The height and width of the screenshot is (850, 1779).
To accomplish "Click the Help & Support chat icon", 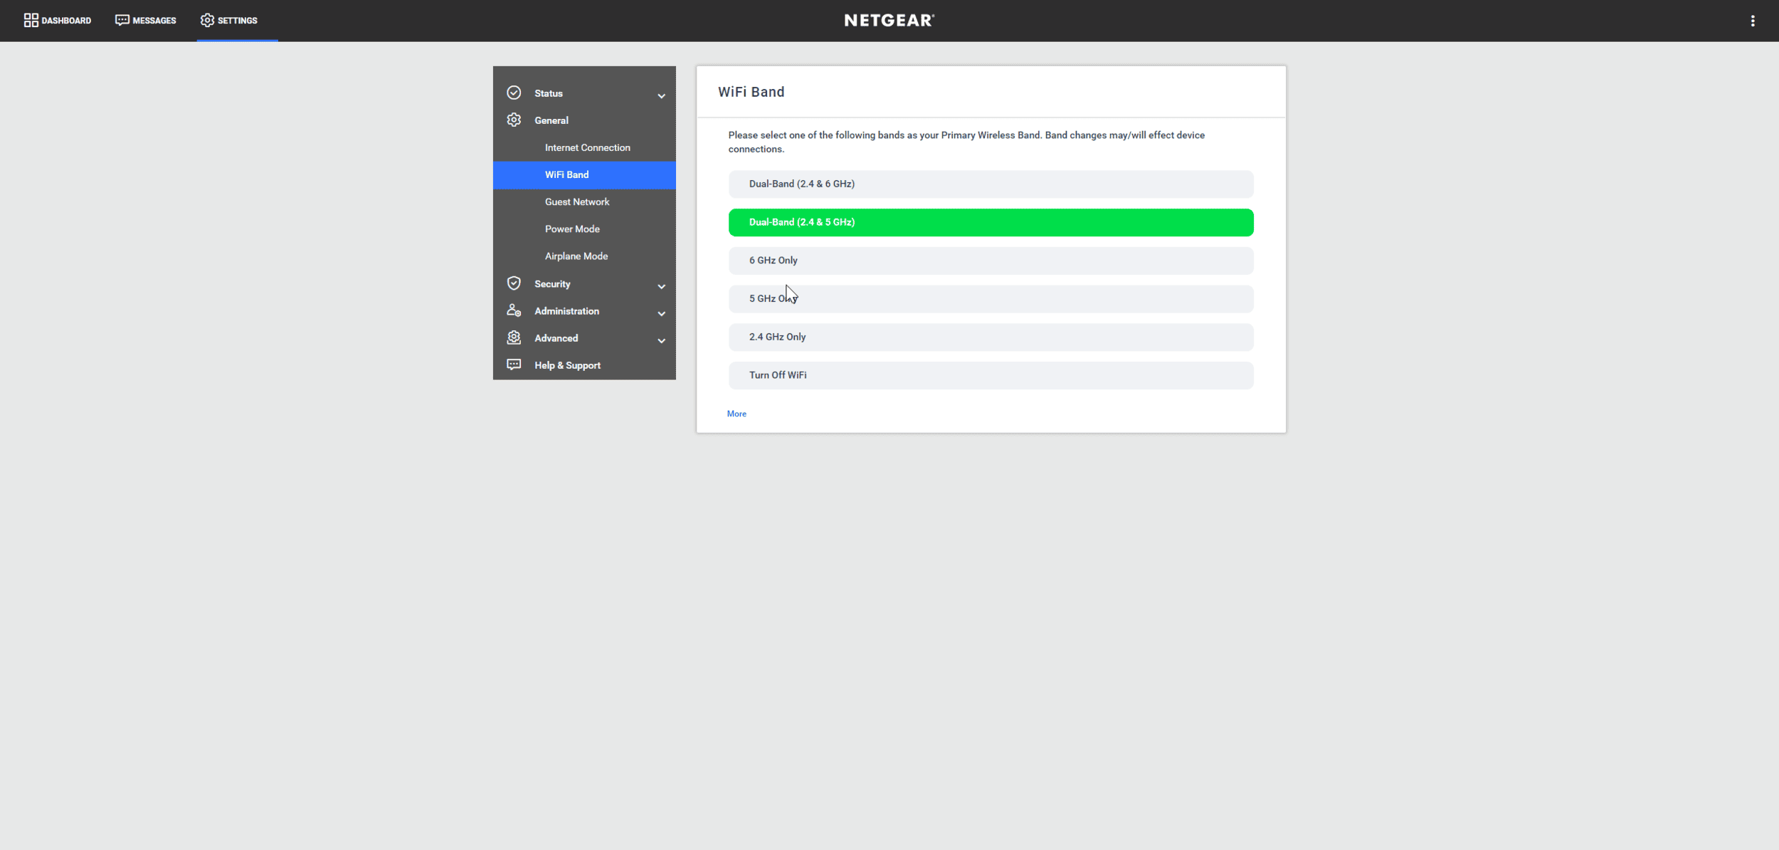I will [514, 364].
